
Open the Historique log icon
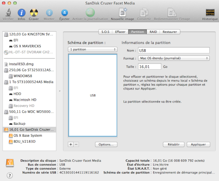(x=210, y=13)
